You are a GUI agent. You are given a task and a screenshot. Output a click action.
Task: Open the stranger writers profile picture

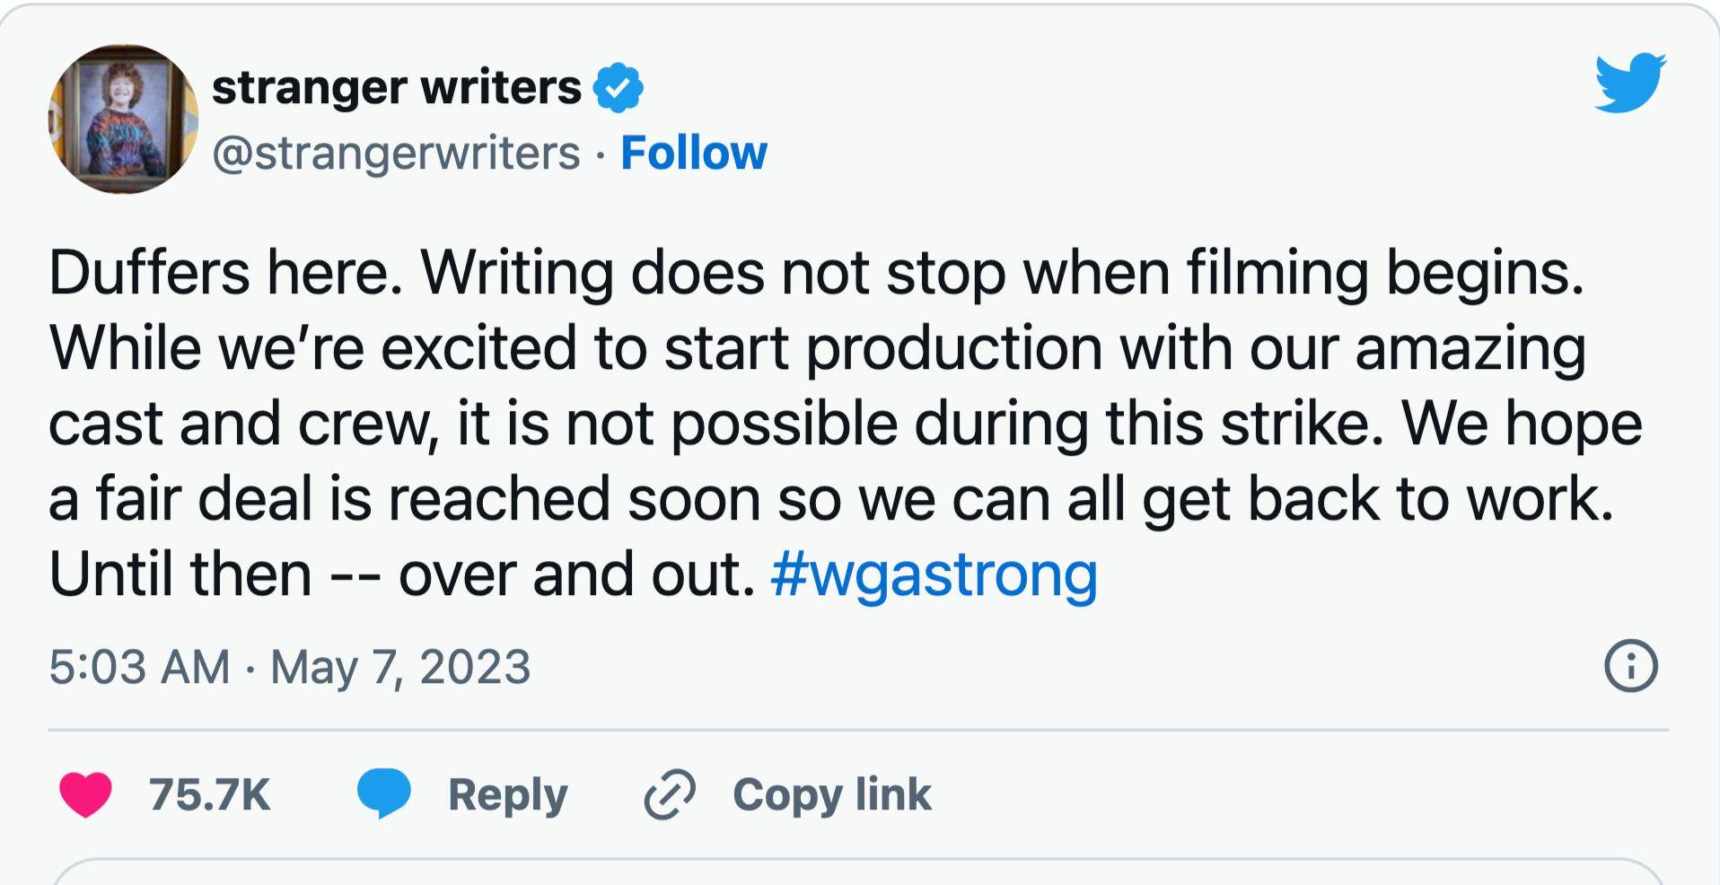(123, 118)
